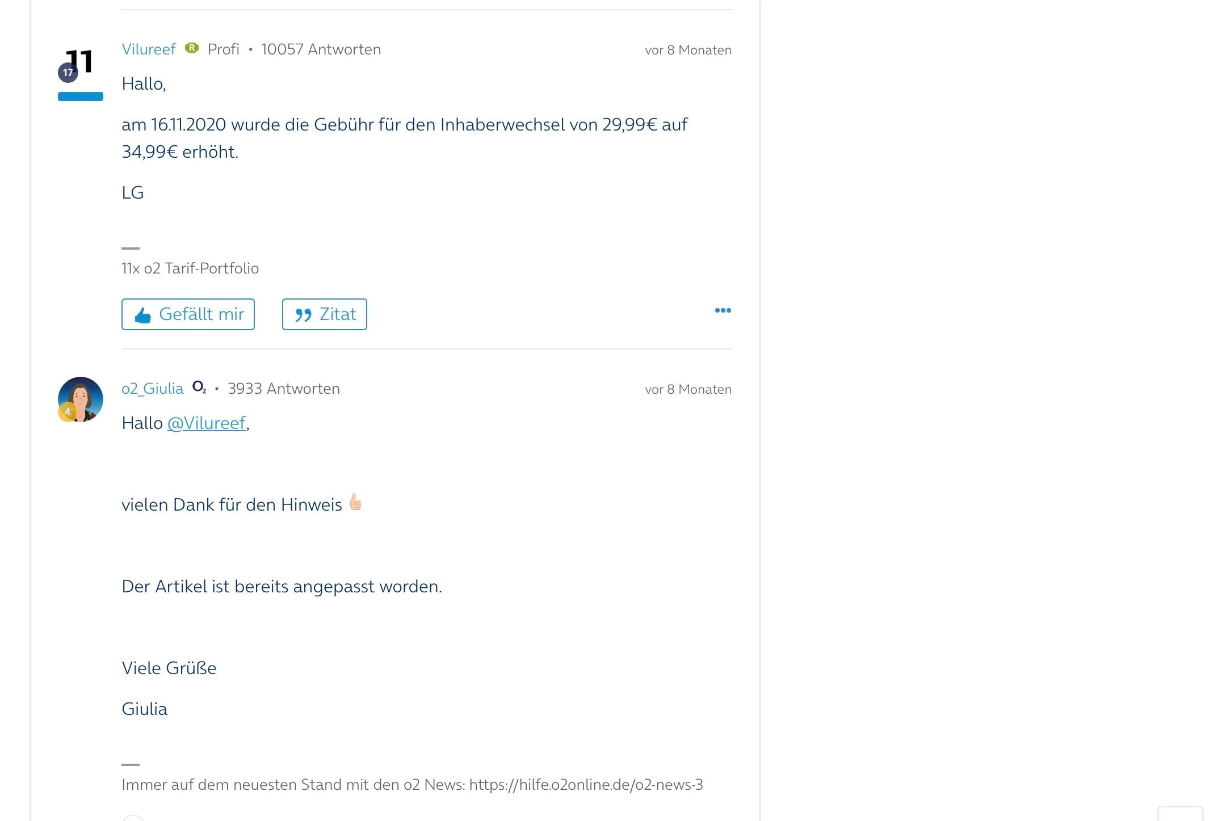Click o2_Giulia's profile avatar picture
Viewport: 1226px width, 821px height.
(x=81, y=397)
